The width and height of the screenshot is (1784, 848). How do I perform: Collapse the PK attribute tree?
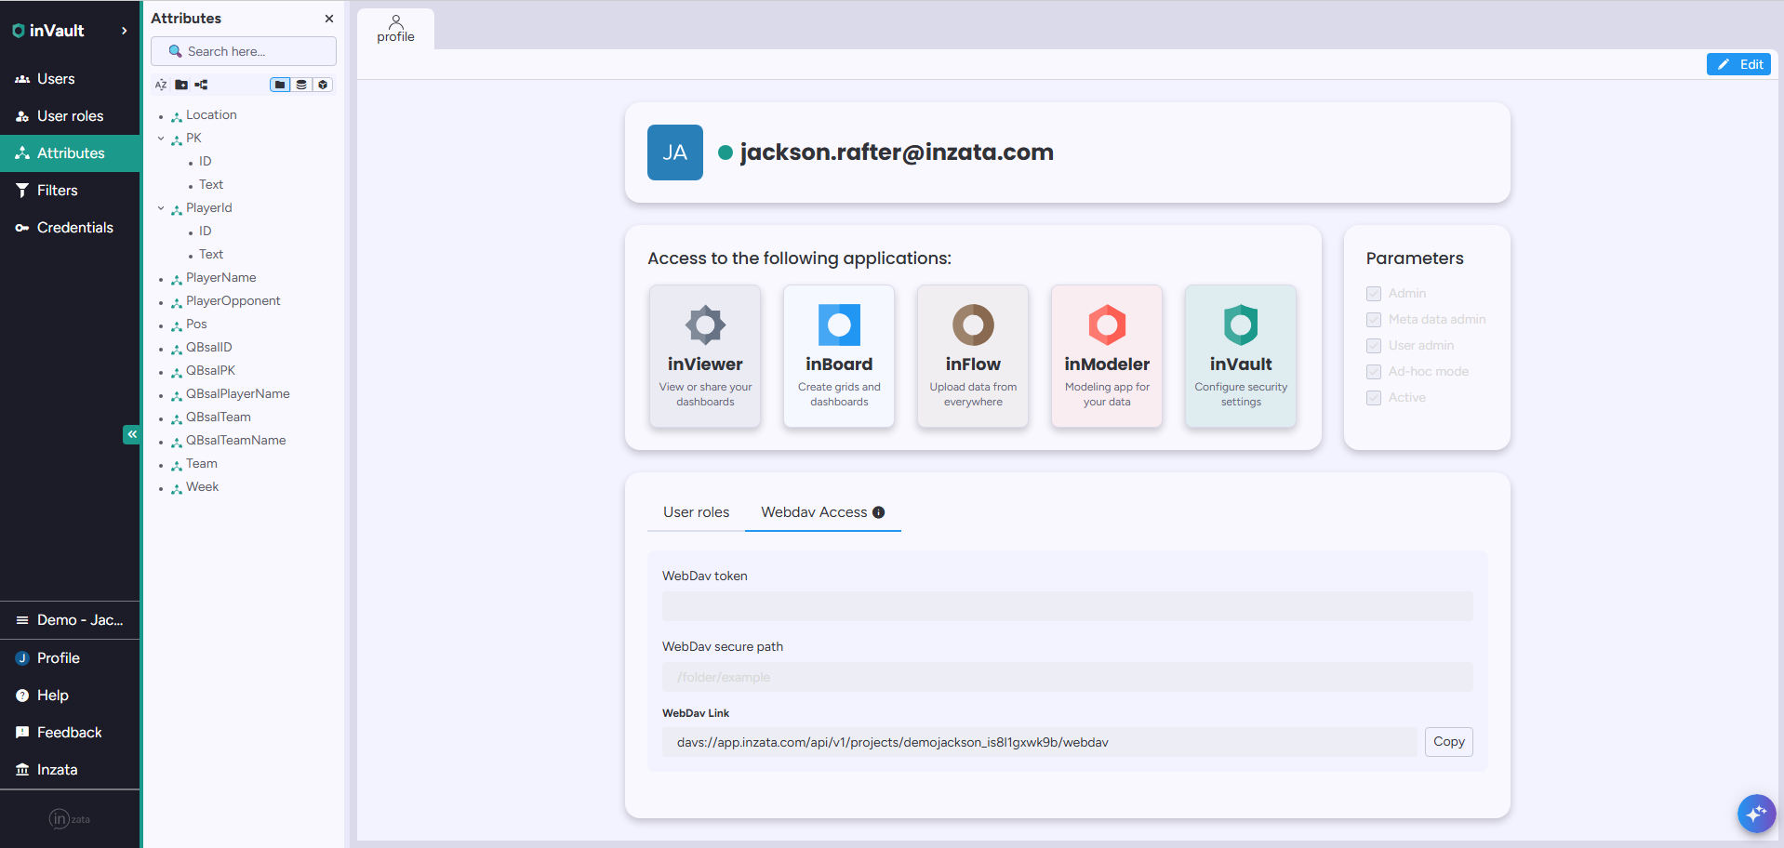click(161, 138)
